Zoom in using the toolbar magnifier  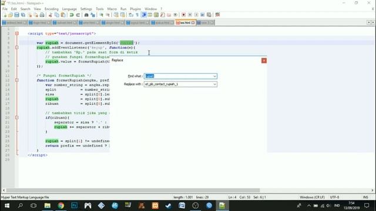click(101, 15)
